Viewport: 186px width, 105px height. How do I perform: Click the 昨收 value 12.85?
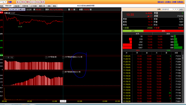click(x=181, y=25)
